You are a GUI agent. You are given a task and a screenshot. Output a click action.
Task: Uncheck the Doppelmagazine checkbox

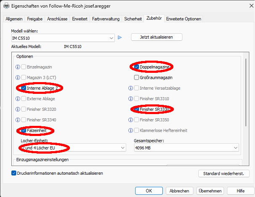pyautogui.click(x=136, y=67)
